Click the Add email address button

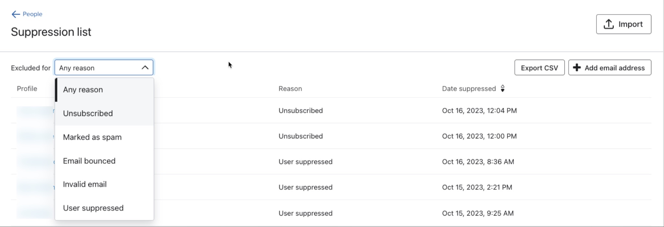609,67
